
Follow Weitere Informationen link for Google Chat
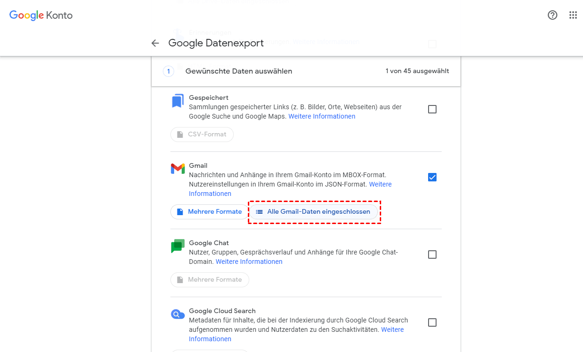[x=249, y=262]
